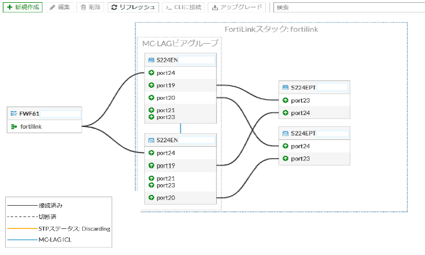The height and width of the screenshot is (255, 425).
Task: Click the FWF61 FortiGate device icon
Action: [x=14, y=113]
